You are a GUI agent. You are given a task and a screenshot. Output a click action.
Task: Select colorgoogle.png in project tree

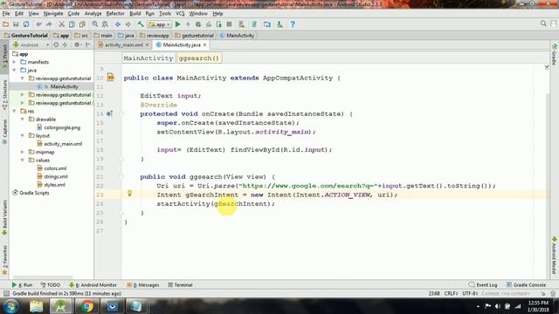point(62,127)
